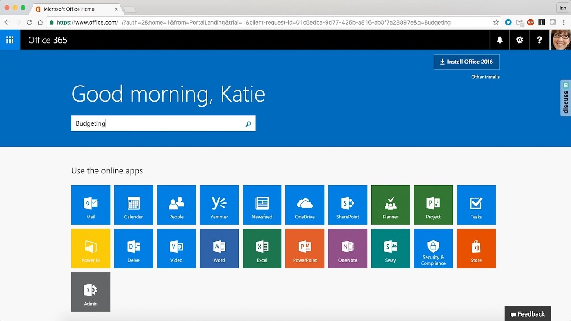
Task: Open the Project tile
Action: point(433,205)
